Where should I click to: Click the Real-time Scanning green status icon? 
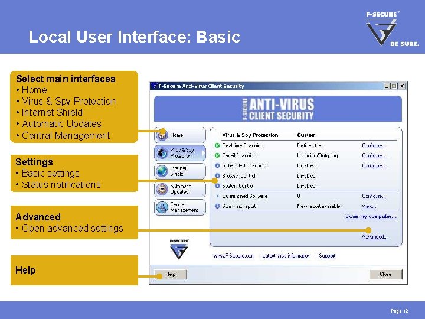click(x=217, y=145)
